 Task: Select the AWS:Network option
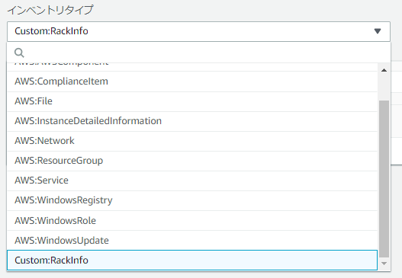tap(192, 141)
